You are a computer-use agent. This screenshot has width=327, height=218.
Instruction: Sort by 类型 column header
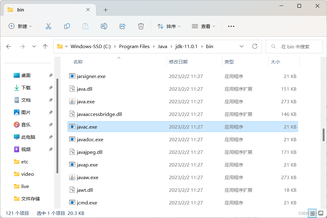point(229,62)
